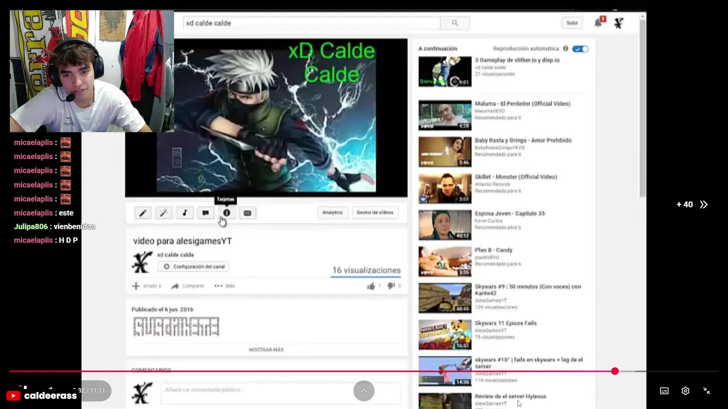Open the Gestor de vídeos button
The width and height of the screenshot is (728, 409).
point(375,212)
